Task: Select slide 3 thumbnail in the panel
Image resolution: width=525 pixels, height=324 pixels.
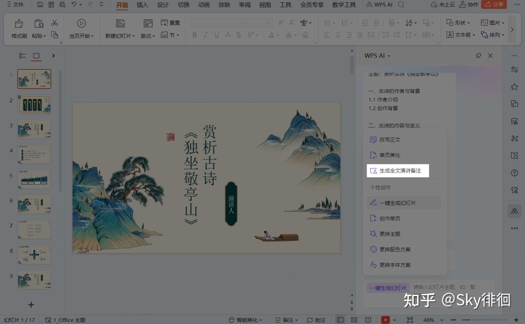Action: [34, 129]
